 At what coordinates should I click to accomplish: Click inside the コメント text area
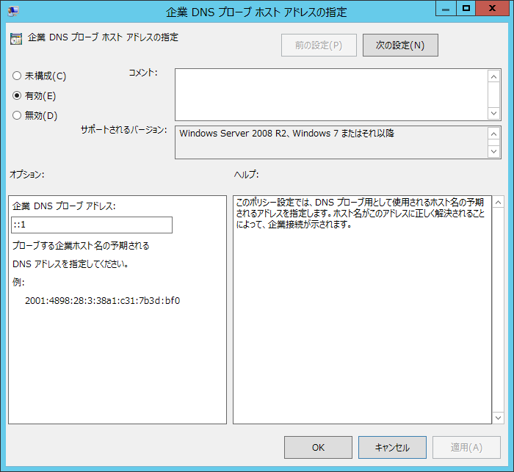(330, 94)
